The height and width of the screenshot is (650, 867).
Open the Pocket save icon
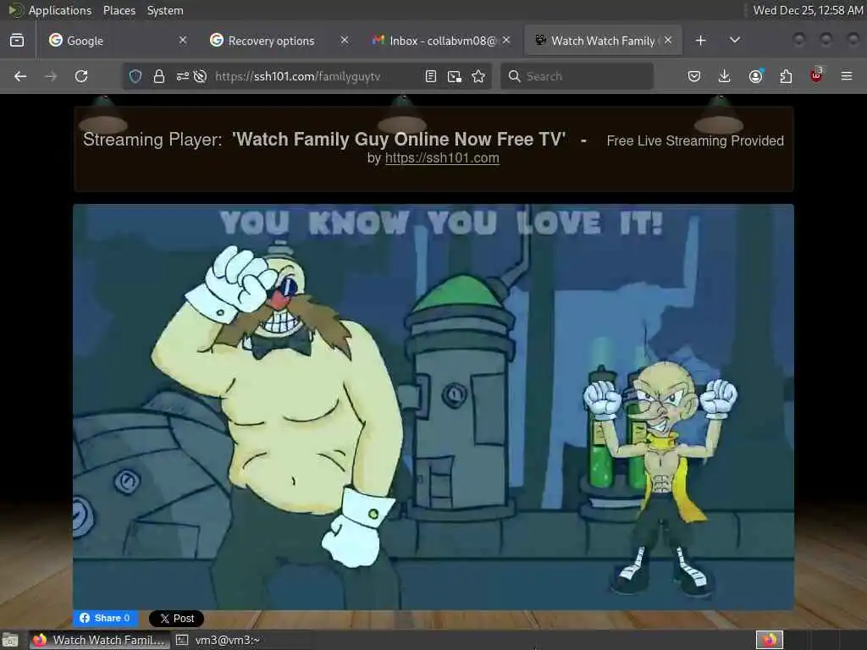tap(694, 76)
